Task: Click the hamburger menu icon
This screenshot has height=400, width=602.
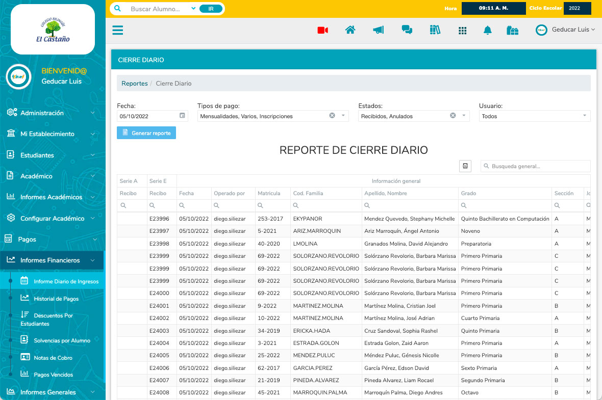Action: pos(117,30)
